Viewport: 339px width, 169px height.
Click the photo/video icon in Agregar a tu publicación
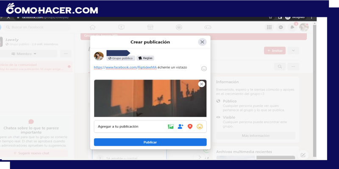click(x=171, y=126)
